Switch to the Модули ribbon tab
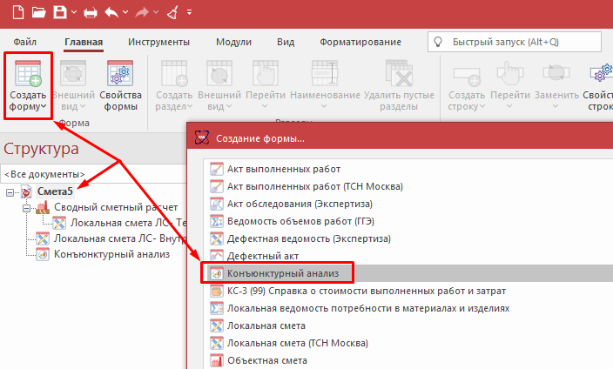Screen dimensions: 613x369 tap(233, 42)
